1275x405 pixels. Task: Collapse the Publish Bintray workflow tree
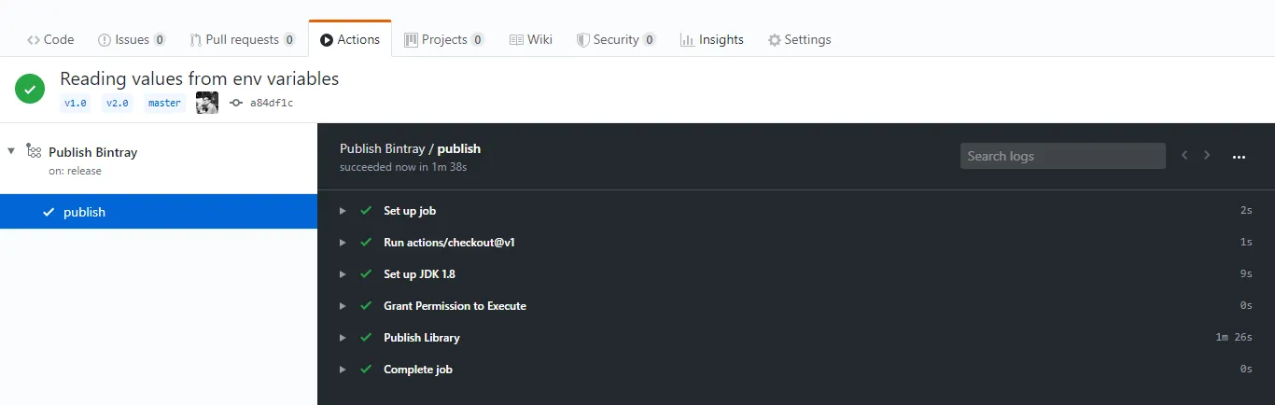pos(11,151)
